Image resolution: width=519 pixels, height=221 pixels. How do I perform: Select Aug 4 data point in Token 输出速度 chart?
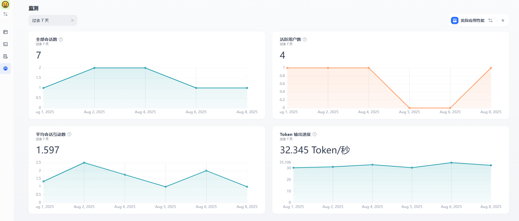pos(372,165)
